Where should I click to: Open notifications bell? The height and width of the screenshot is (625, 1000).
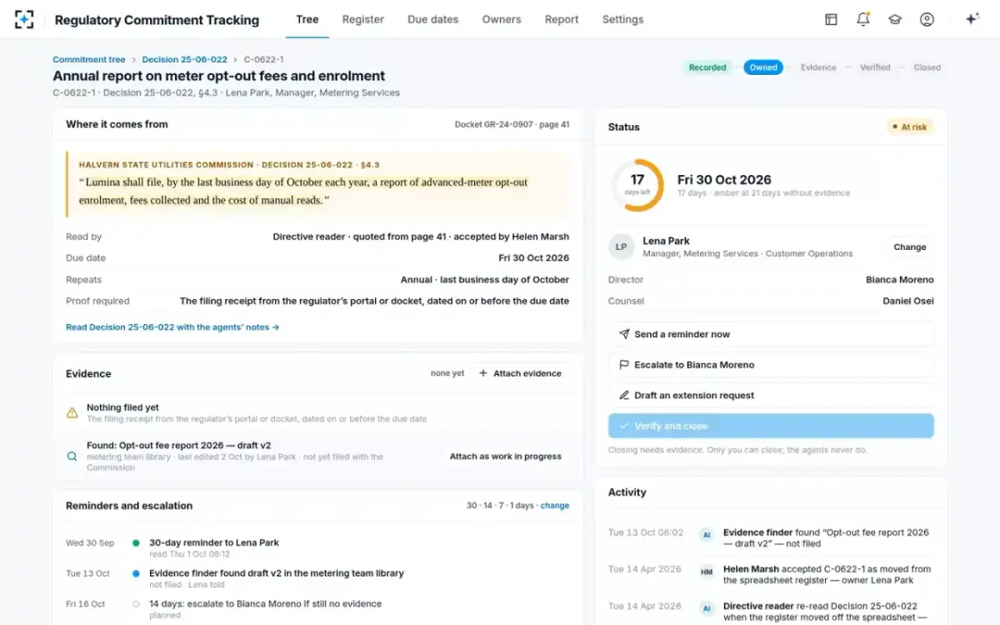pyautogui.click(x=863, y=19)
